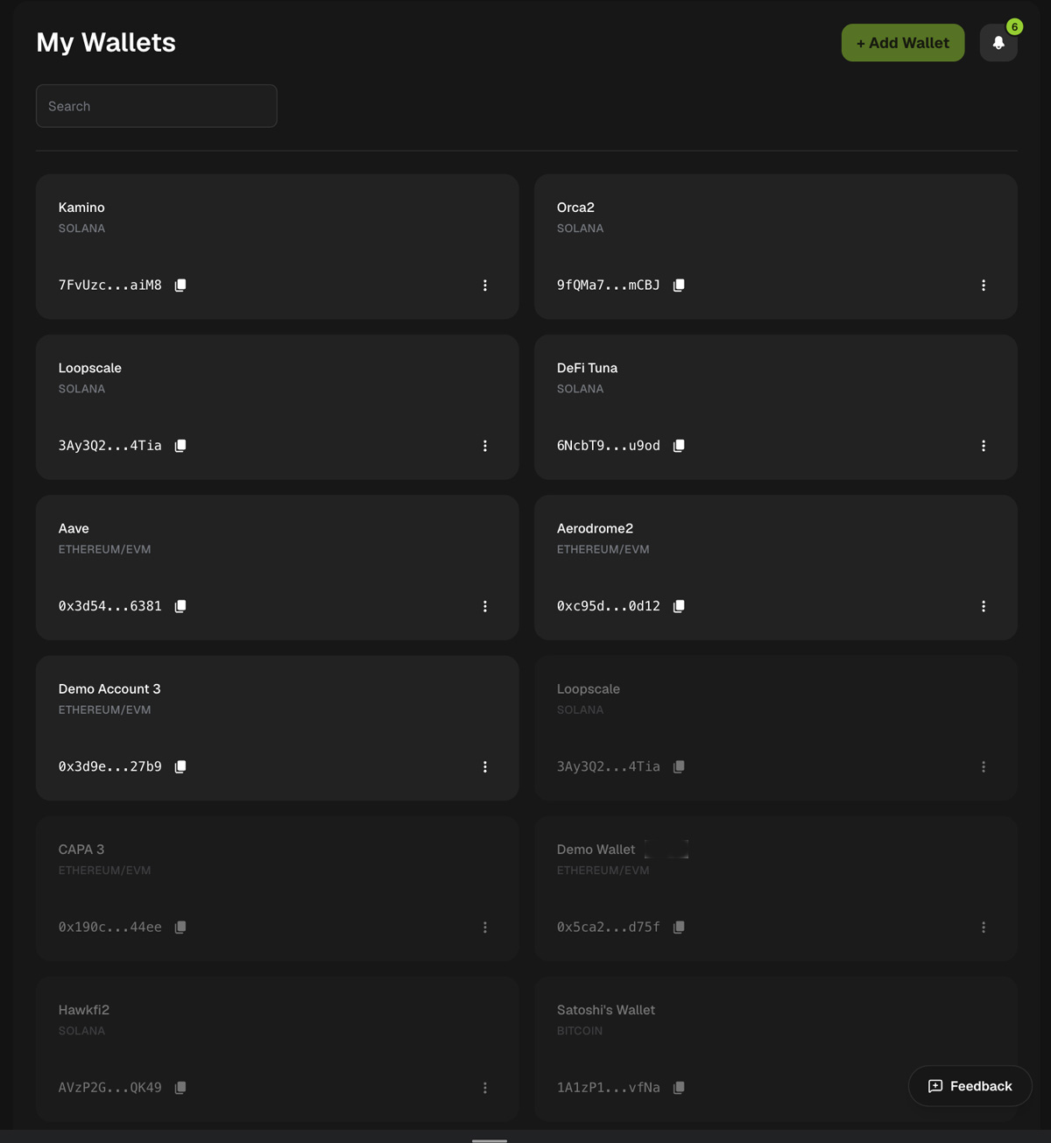This screenshot has height=1143, width=1051.
Task: Click address text 1A1zP1...vfNa
Action: click(x=609, y=1087)
